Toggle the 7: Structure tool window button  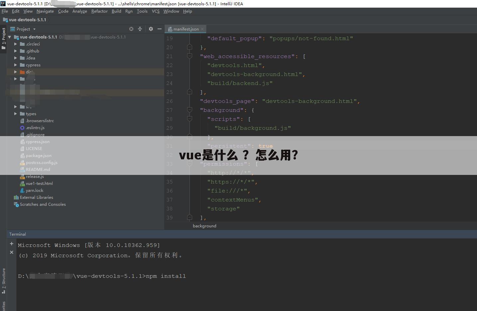[x=3, y=281]
